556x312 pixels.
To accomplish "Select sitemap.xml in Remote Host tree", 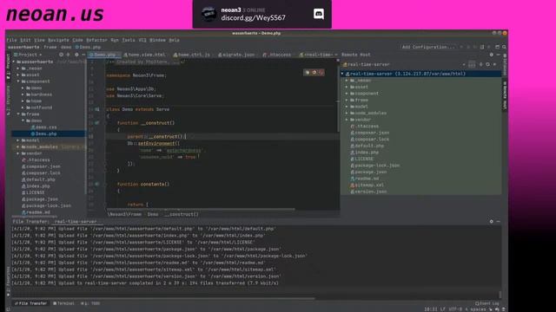I will (367, 185).
